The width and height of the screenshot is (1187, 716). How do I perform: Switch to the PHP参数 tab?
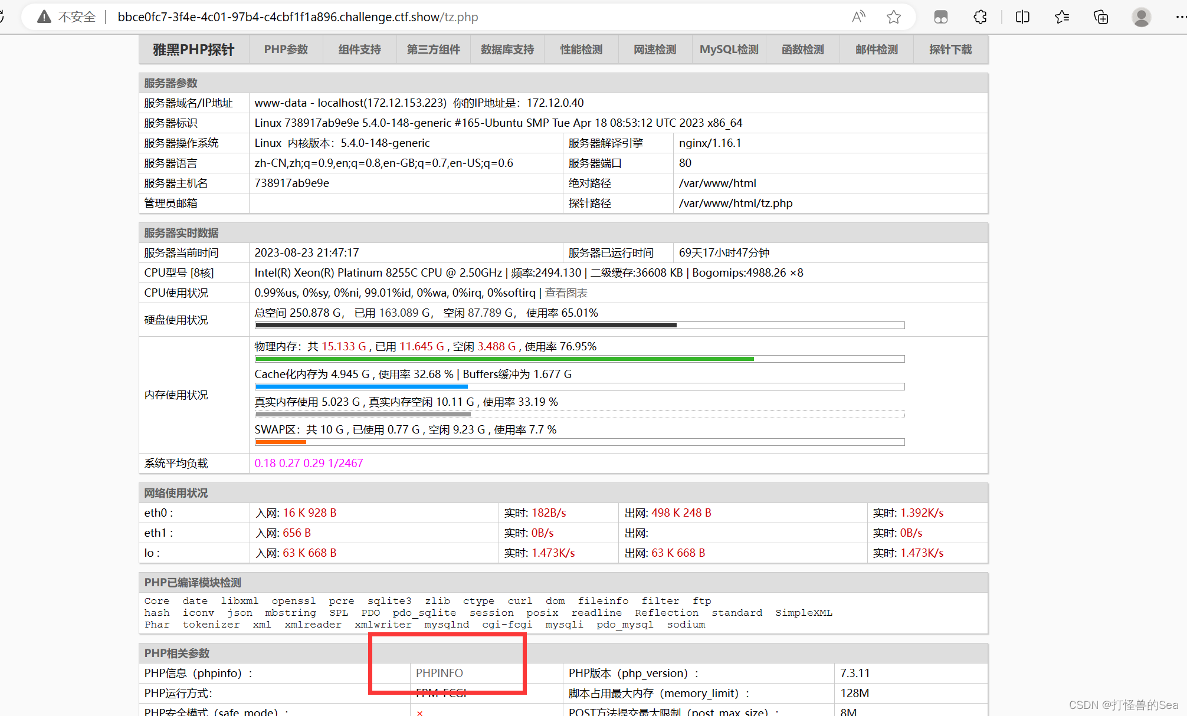point(286,50)
